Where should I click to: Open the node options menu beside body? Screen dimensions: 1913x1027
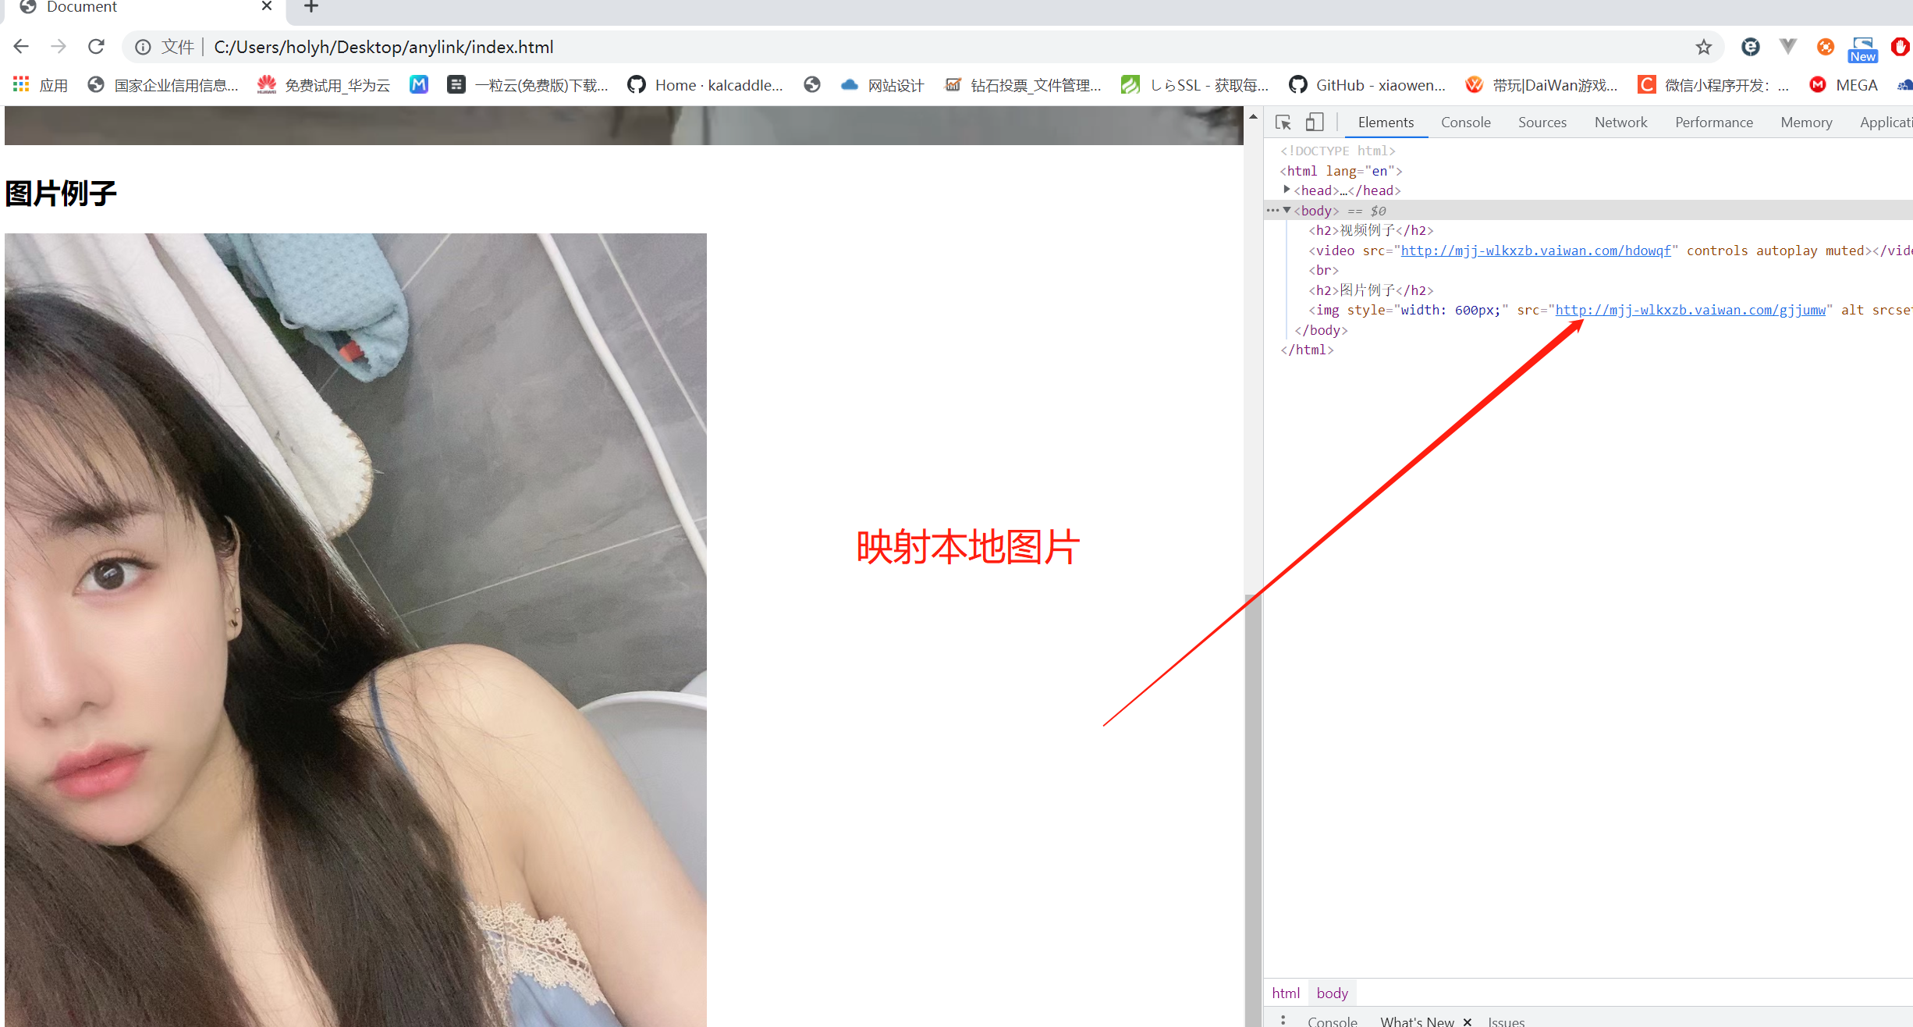tap(1272, 210)
